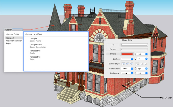This screenshot has height=107, width=173.
Task: Click the Choose Label Text heading
Action: pyautogui.click(x=34, y=34)
